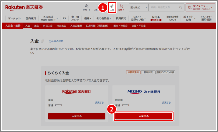Click the 本店 branch name text

(x=51, y=100)
